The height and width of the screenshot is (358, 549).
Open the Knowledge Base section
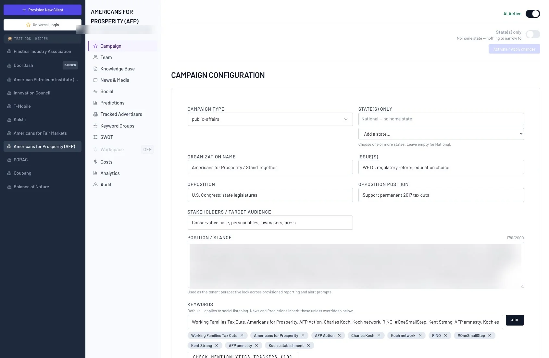coord(123,69)
